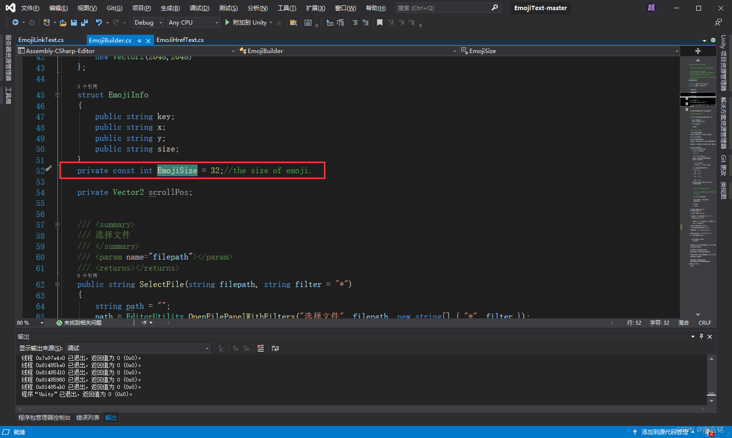Open the Error List tab

coord(88,418)
